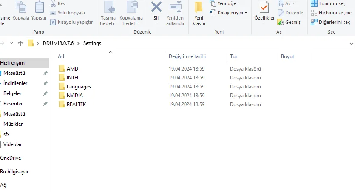355x192 pixels.
Task: Click Settings in the address path
Action: (x=92, y=43)
